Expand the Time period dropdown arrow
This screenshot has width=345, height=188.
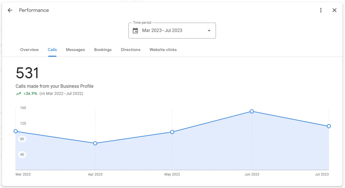(x=209, y=31)
